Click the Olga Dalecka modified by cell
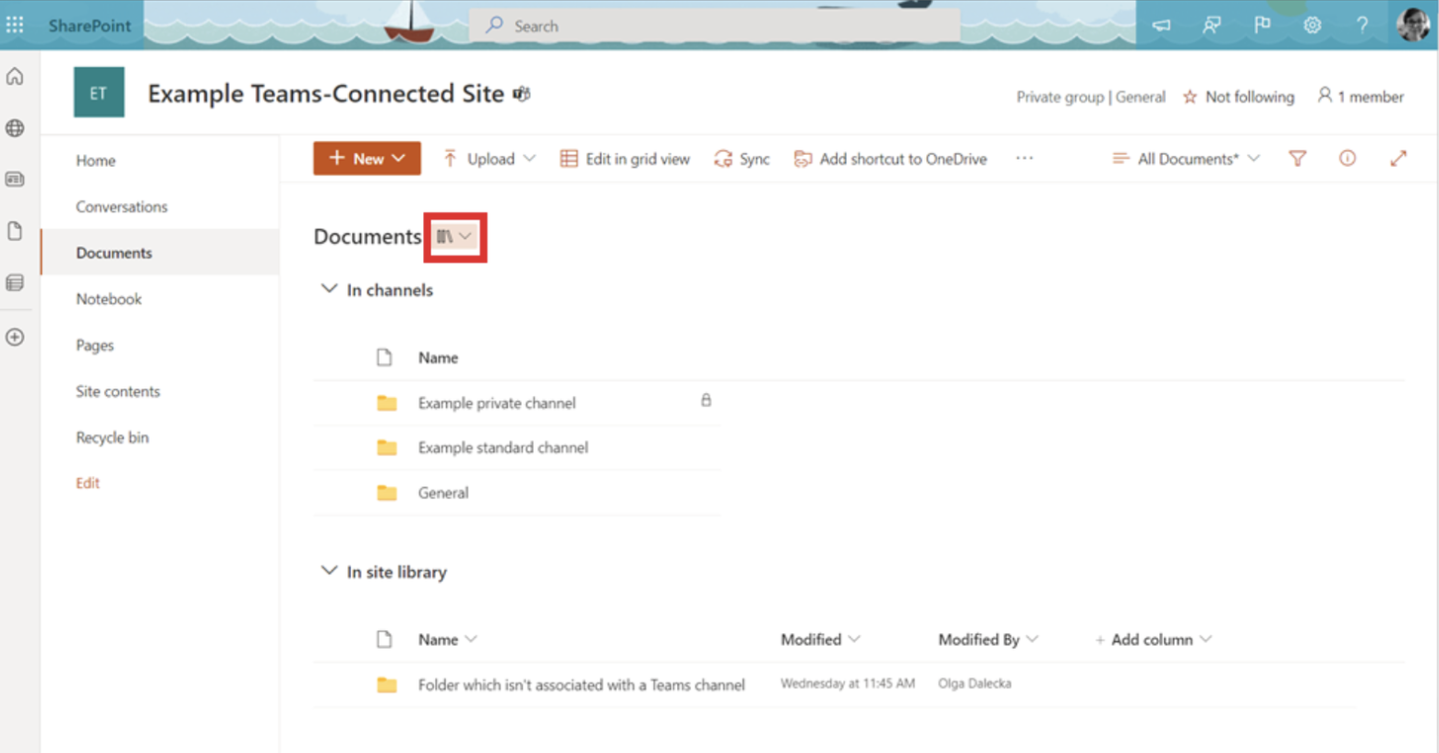The image size is (1439, 753). 974,684
